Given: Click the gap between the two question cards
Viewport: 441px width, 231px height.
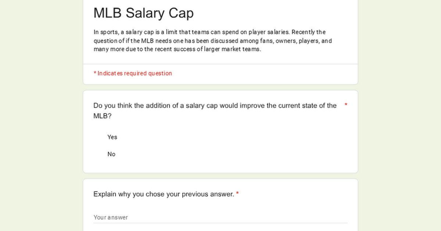Looking at the screenshot, I should point(220,176).
